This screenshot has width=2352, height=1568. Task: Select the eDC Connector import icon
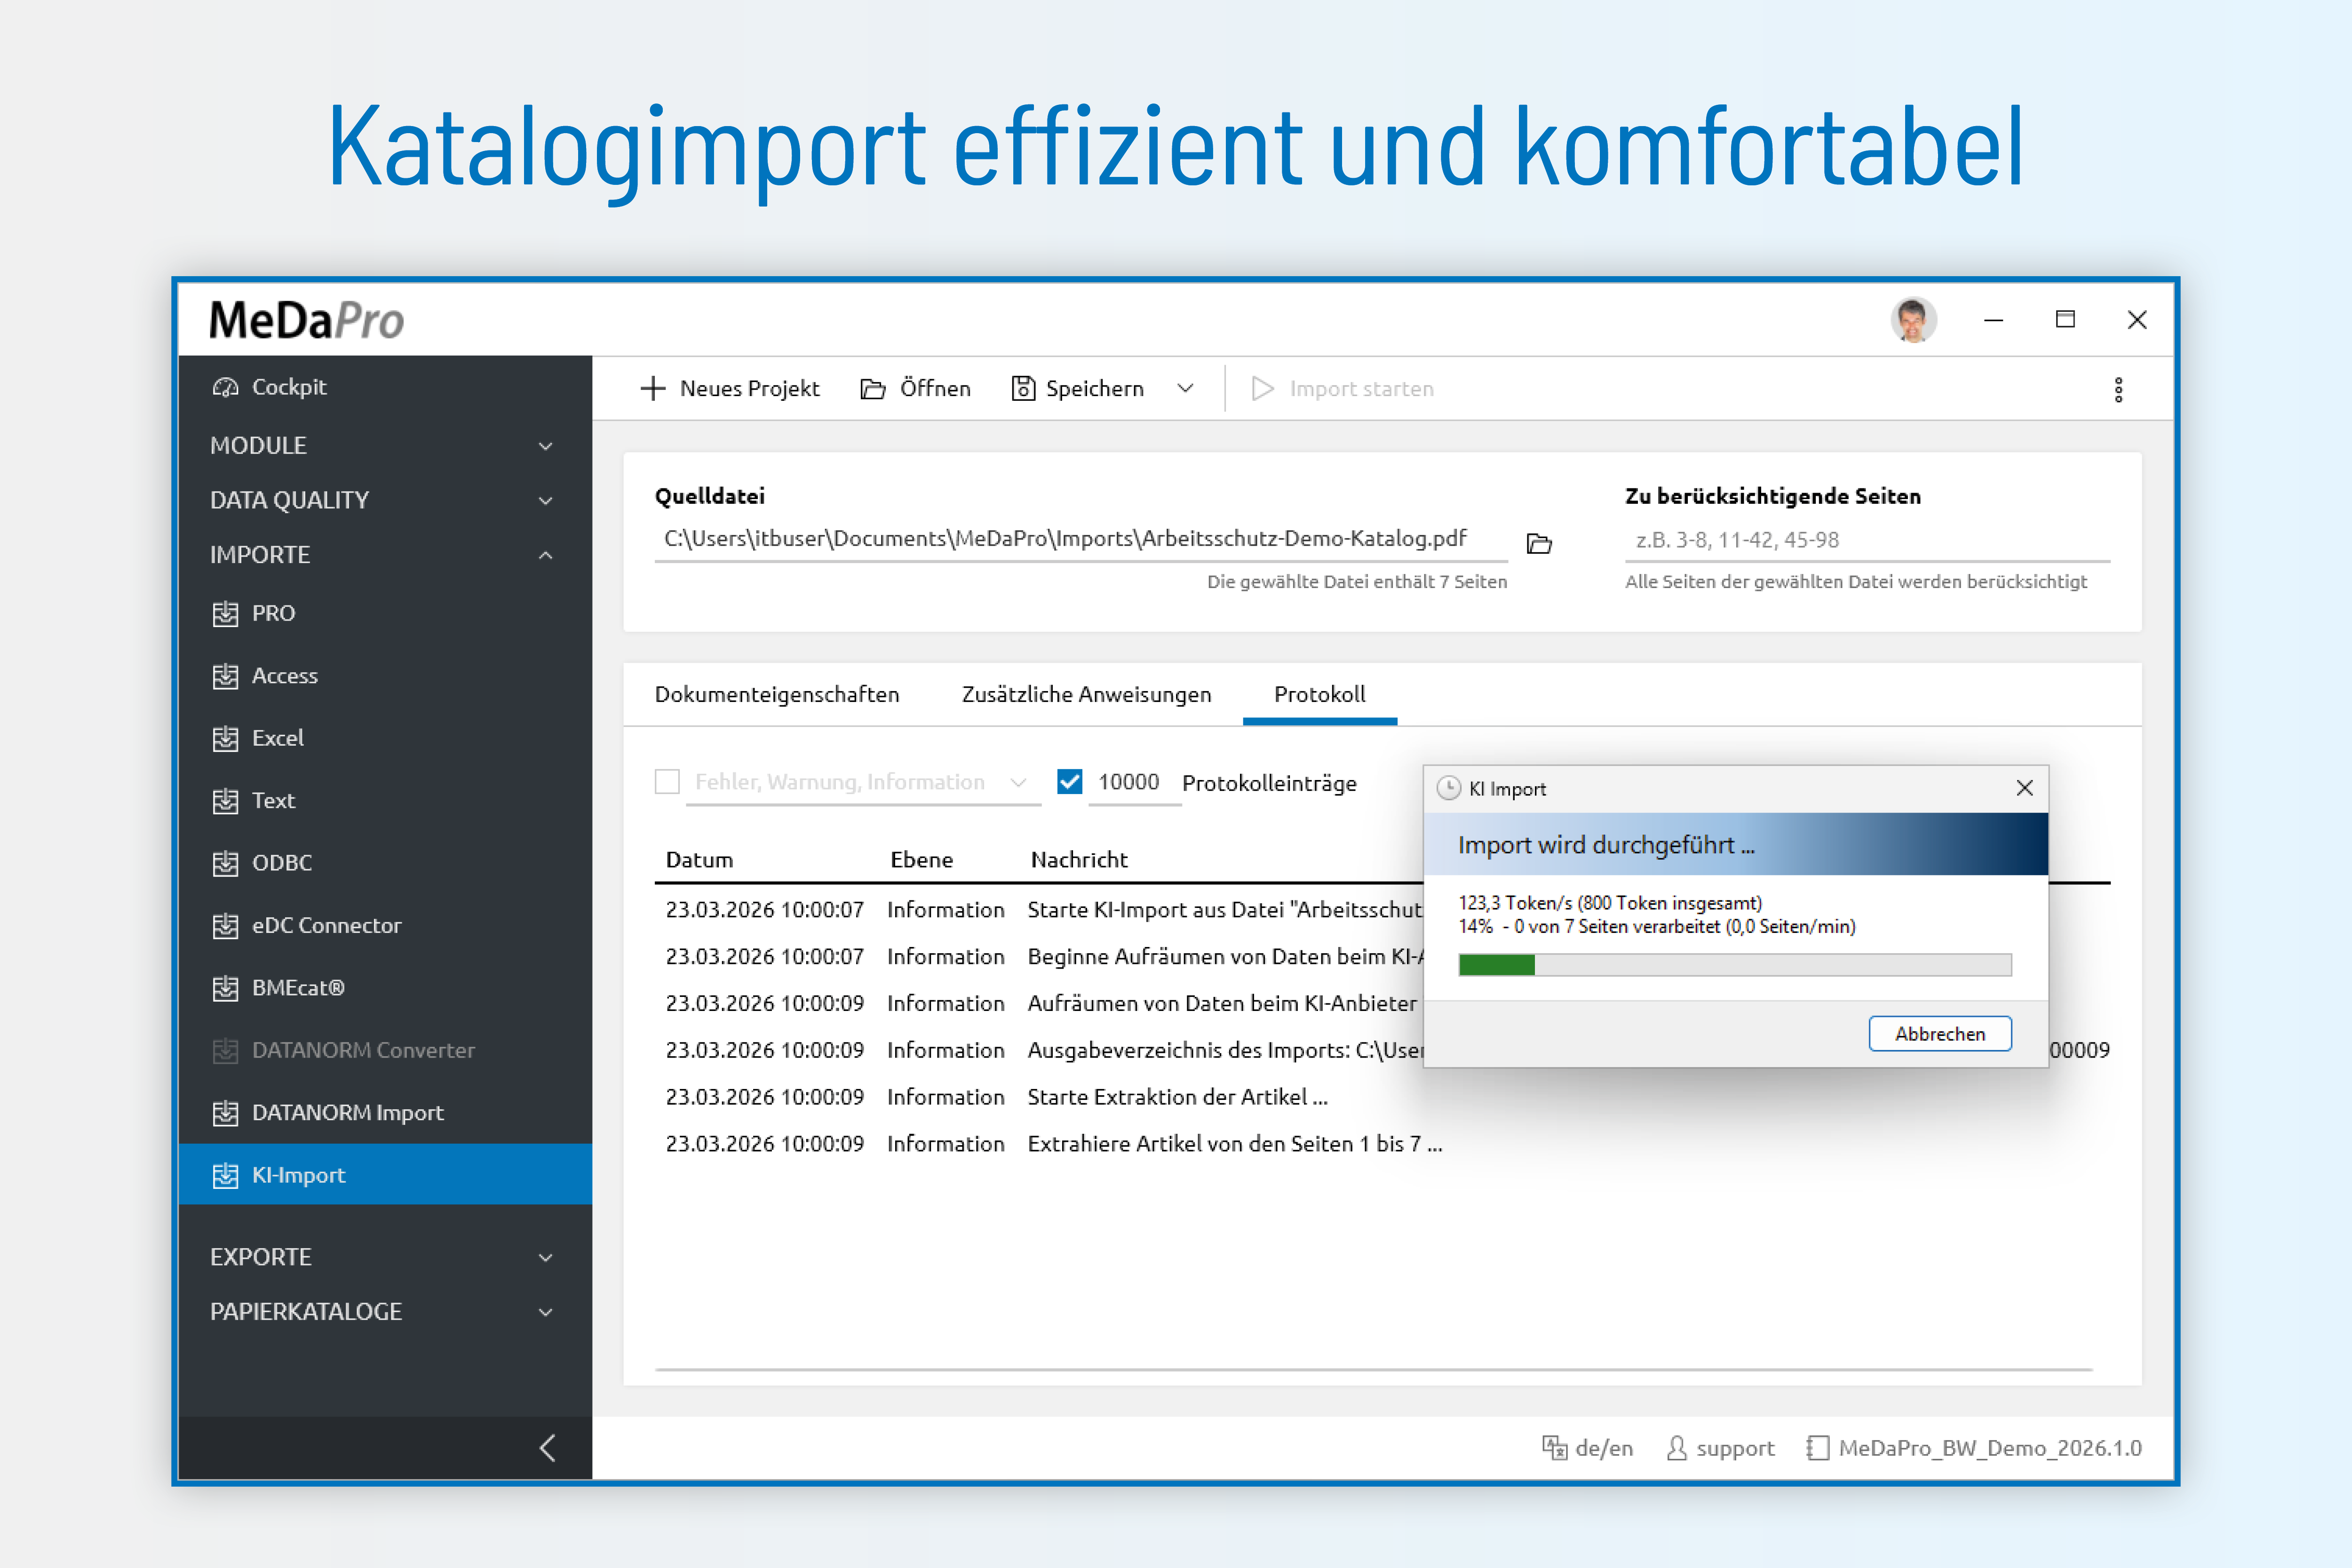225,926
